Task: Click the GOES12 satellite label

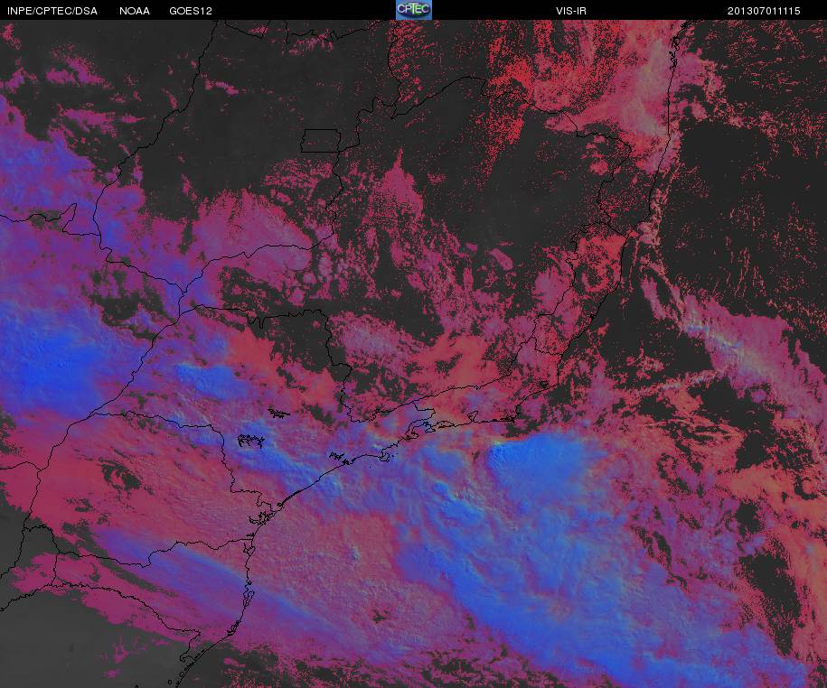Action: tap(191, 11)
